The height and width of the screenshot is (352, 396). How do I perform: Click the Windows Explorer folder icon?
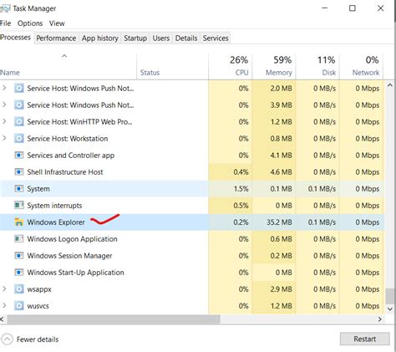(x=18, y=222)
